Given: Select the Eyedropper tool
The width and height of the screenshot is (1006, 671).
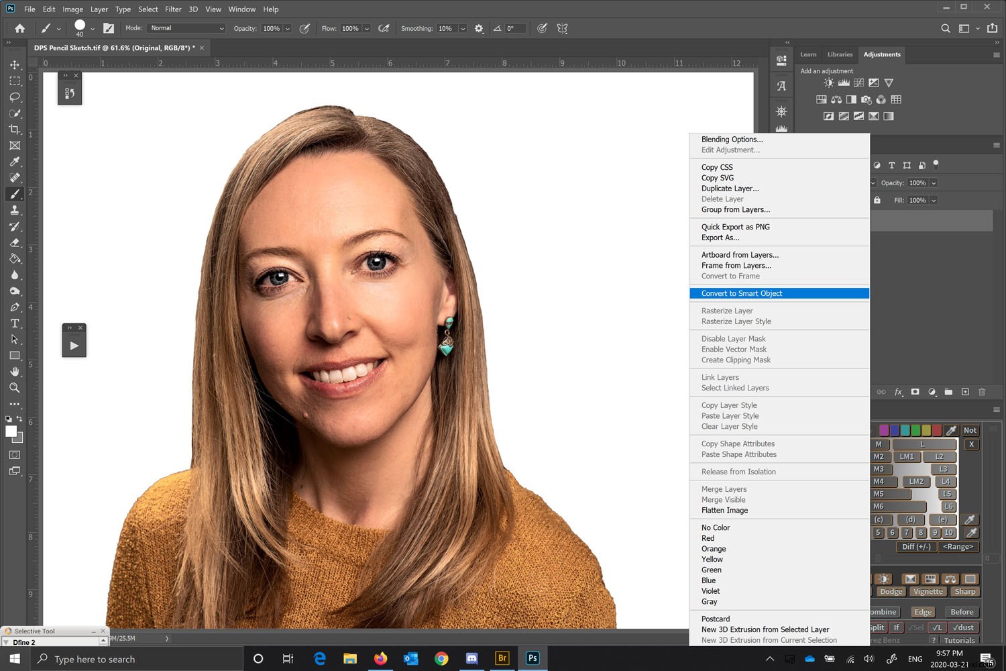Looking at the screenshot, I should [x=15, y=162].
